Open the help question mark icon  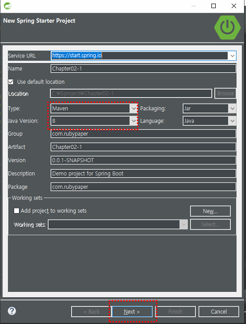[x=12, y=311]
